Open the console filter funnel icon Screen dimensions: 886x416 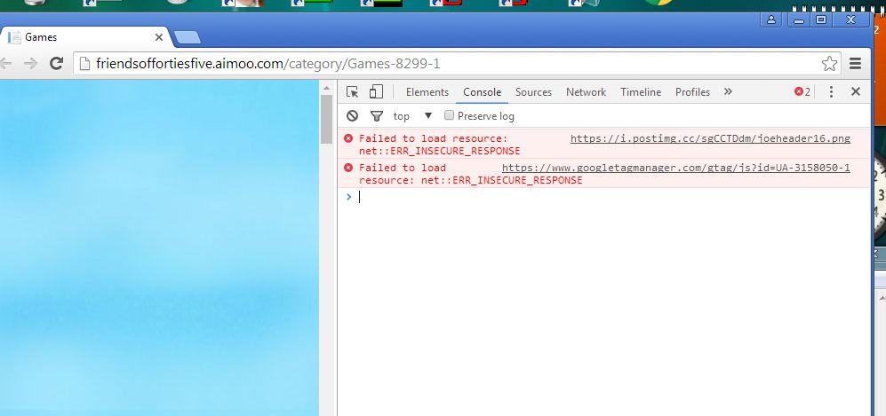(x=376, y=116)
